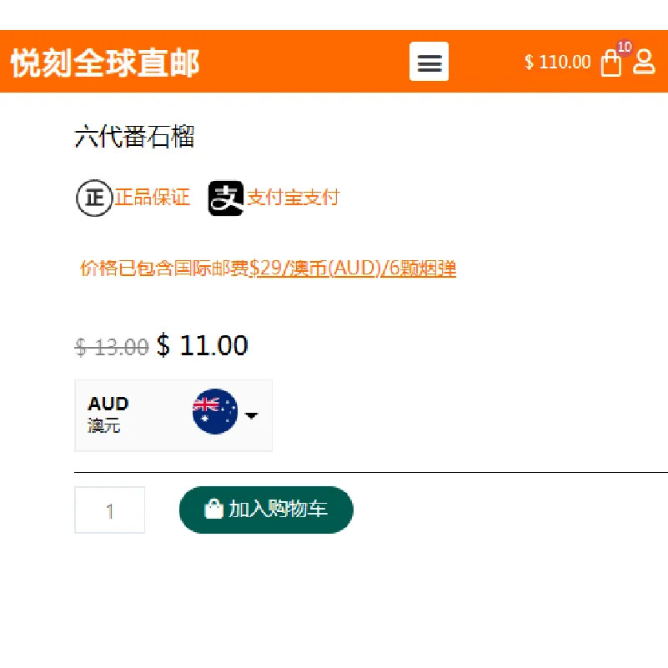668x668 pixels.
Task: Open the shopping bag cart icon
Action: [x=610, y=63]
